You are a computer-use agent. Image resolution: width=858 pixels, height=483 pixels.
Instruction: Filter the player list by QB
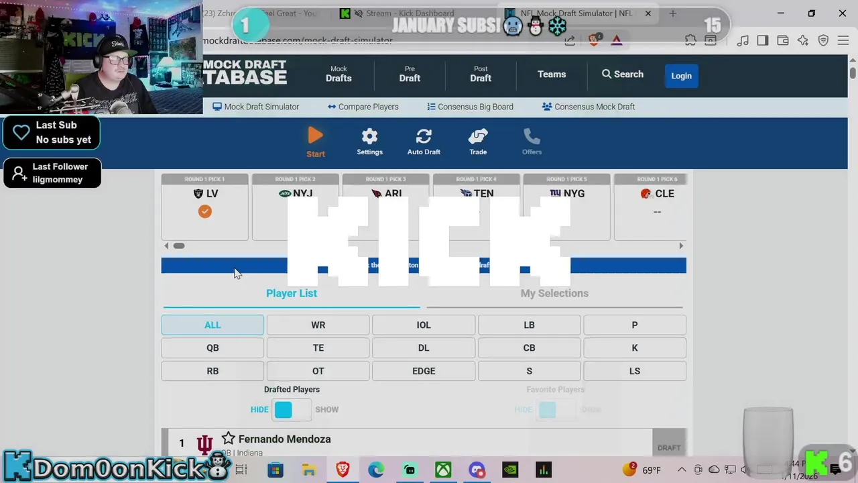point(212,347)
